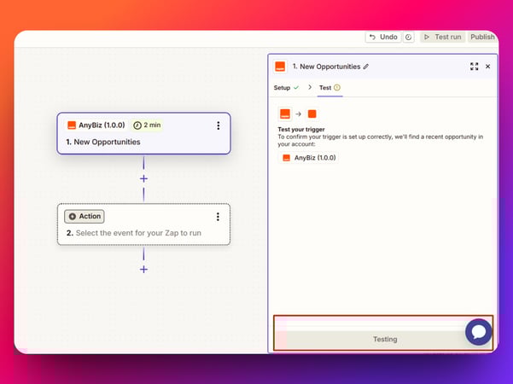Click the Testing button

385,339
